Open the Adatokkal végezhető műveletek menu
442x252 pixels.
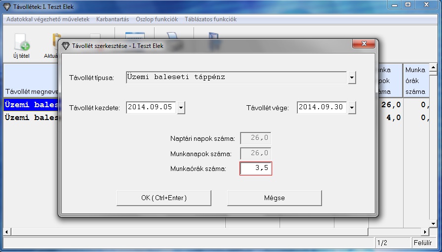[x=48, y=19]
